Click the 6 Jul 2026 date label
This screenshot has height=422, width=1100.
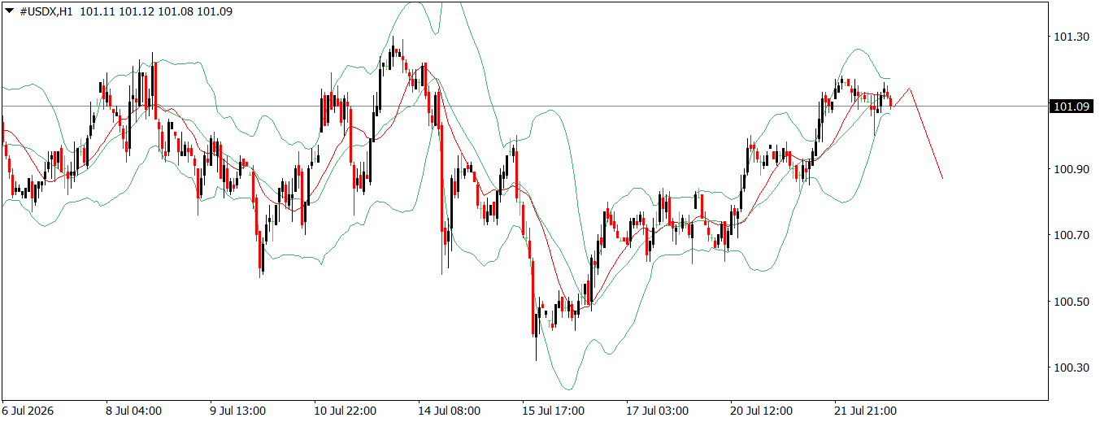point(27,411)
